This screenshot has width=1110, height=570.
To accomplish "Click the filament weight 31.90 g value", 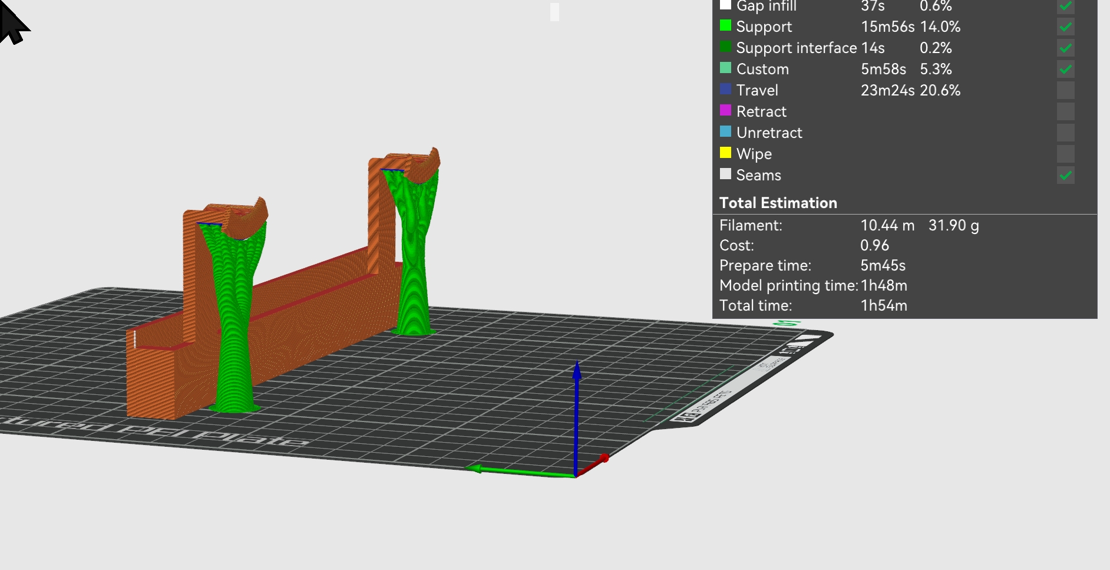I will tap(954, 225).
